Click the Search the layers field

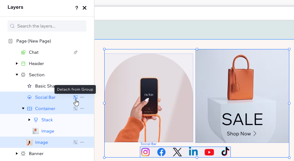(x=47, y=26)
